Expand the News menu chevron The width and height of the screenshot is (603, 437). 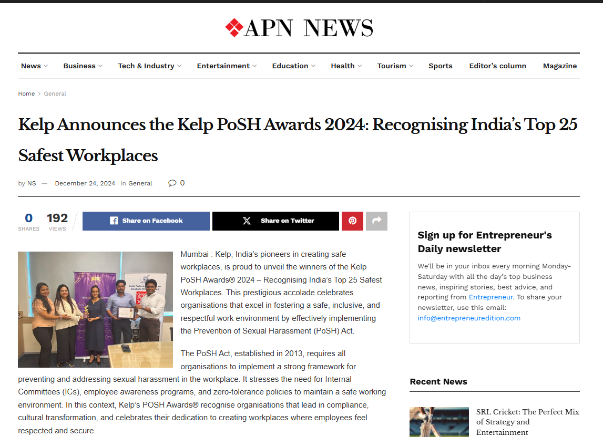(46, 66)
